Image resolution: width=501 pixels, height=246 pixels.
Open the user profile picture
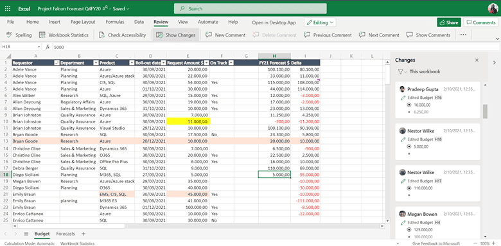493,8
